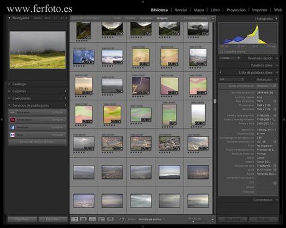The height and width of the screenshot is (228, 286).
Task: Click the action icon next to ISO speed
Action: [275, 142]
